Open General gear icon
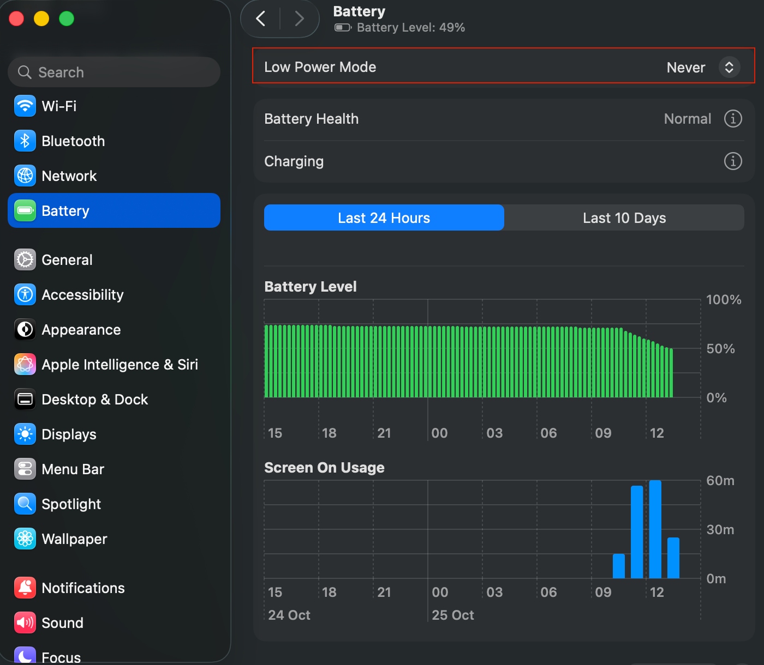Viewport: 764px width, 665px height. click(x=25, y=259)
